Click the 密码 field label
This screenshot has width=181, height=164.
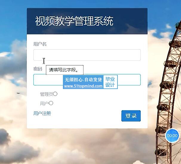(38, 69)
